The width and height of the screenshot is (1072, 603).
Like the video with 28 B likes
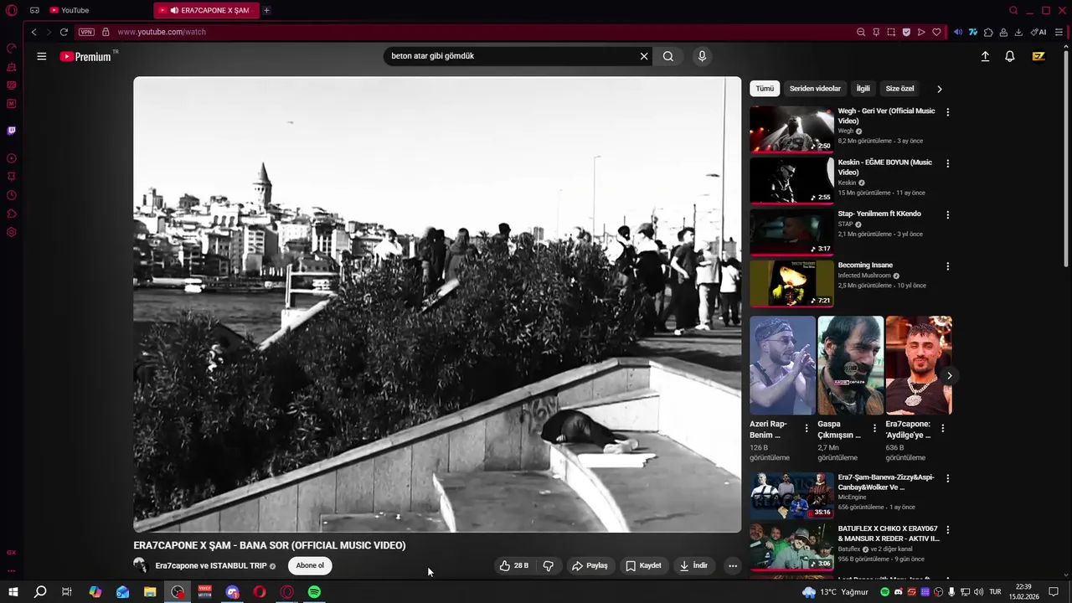514,566
